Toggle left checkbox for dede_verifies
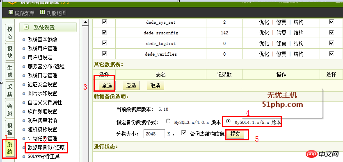 click(104, 54)
